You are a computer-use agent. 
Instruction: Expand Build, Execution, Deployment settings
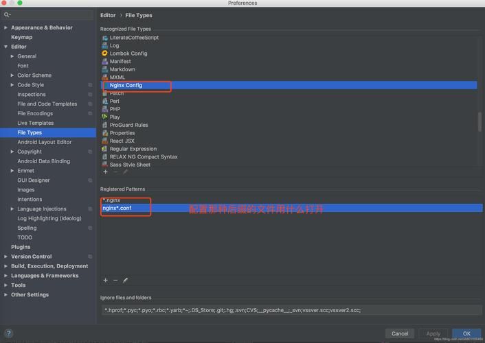(x=5, y=266)
